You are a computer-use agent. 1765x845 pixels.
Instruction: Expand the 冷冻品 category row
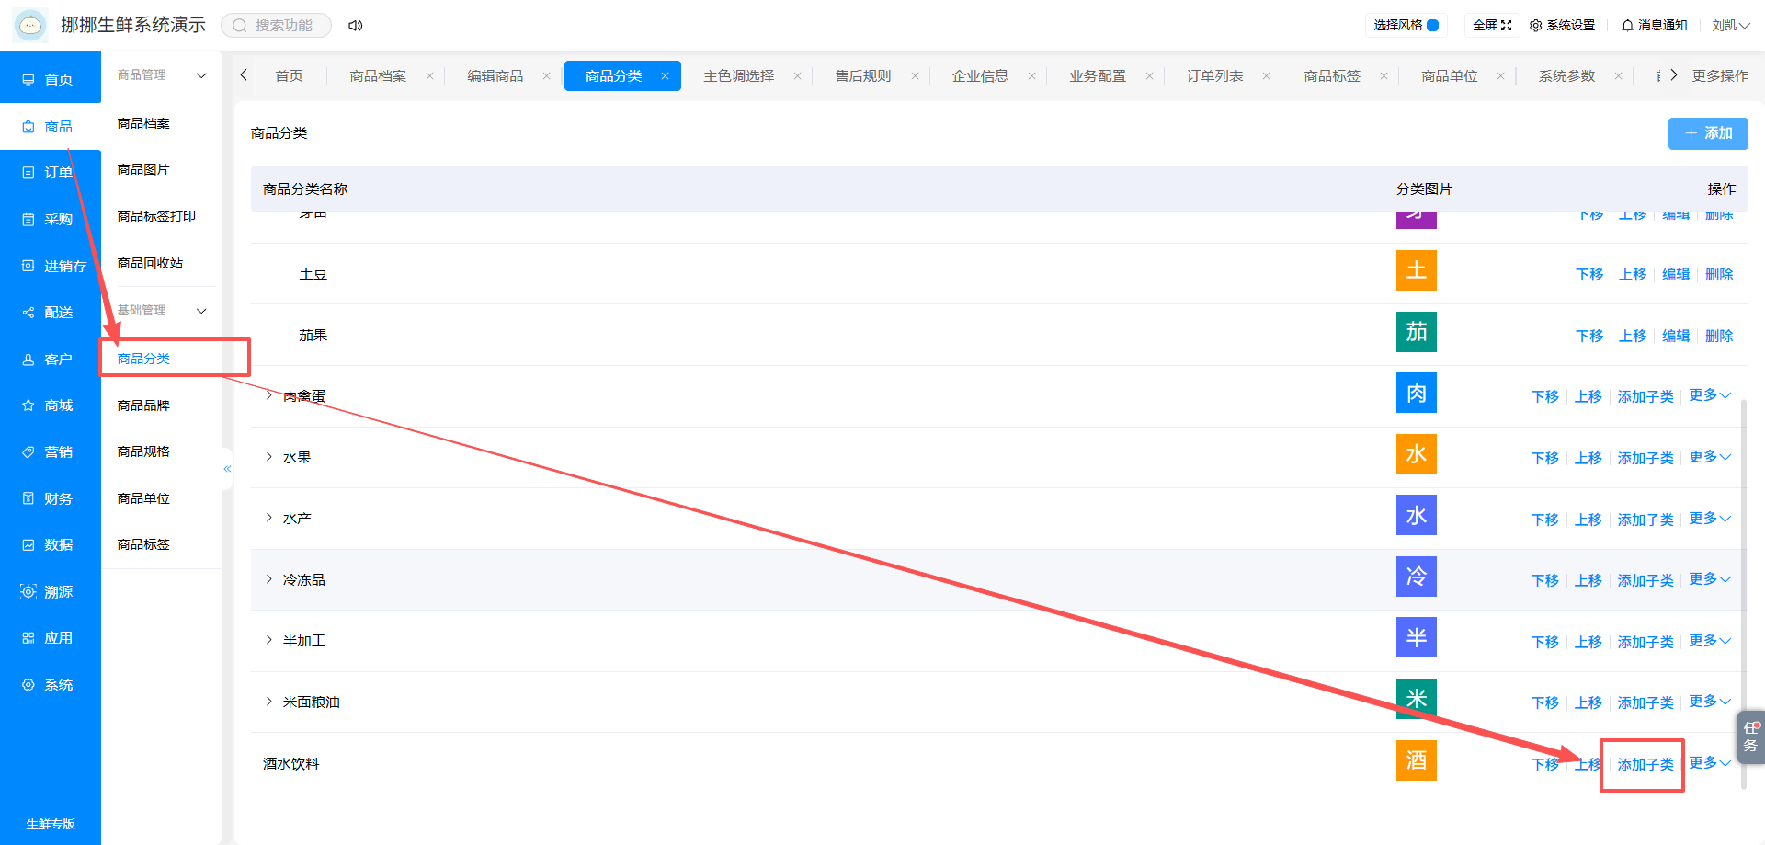pyautogui.click(x=268, y=579)
